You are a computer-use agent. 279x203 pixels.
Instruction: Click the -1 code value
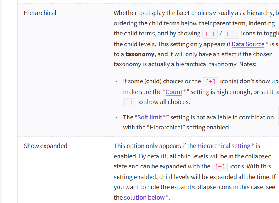[129, 102]
